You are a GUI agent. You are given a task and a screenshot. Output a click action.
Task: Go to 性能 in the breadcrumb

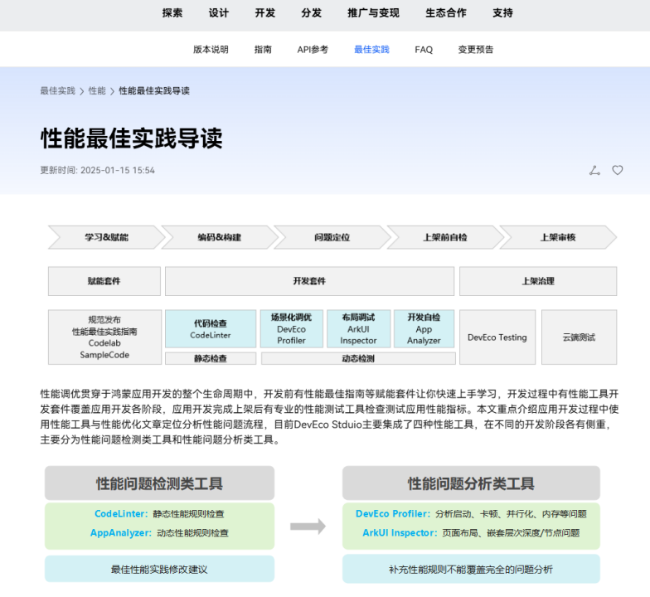click(97, 90)
